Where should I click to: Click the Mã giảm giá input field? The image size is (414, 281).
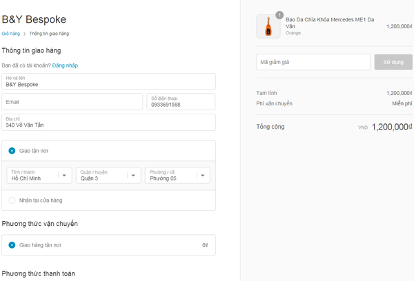(x=312, y=62)
